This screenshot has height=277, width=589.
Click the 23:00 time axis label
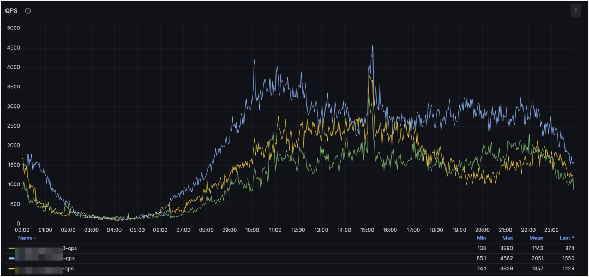551,230
